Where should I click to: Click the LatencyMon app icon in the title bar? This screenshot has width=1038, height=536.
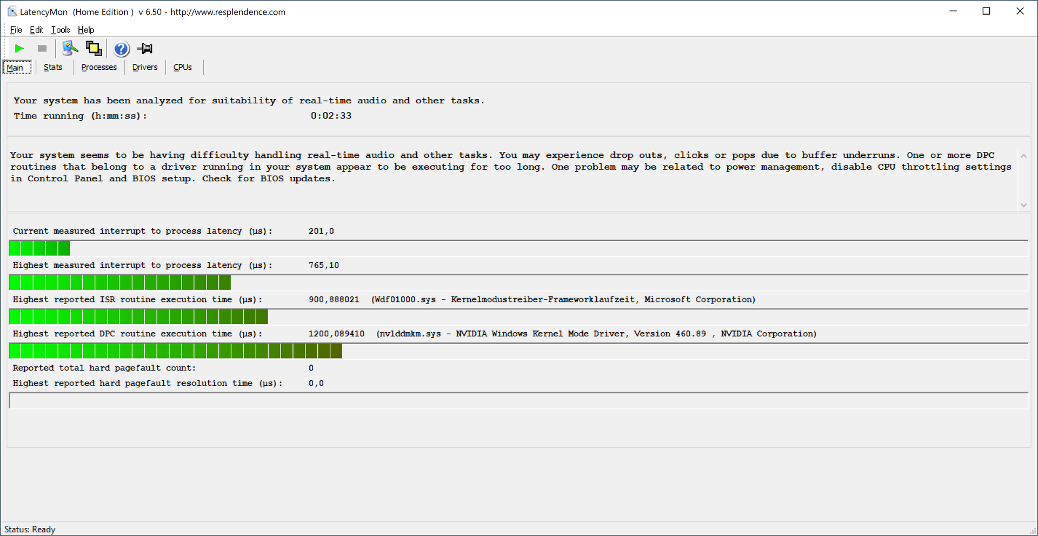pos(12,11)
